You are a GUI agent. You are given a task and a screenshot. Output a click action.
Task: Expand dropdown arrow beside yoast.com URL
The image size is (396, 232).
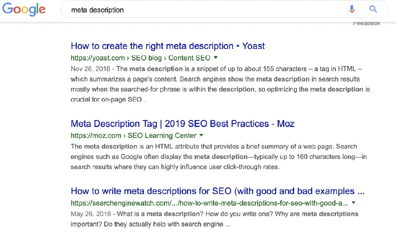point(216,57)
